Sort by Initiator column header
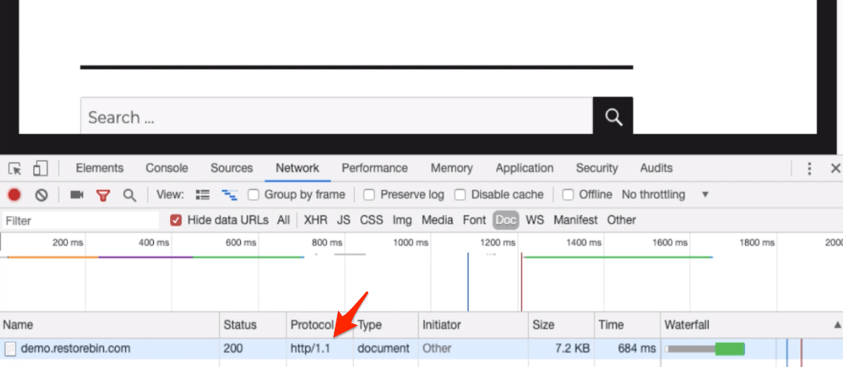The height and width of the screenshot is (367, 843). 473,325
